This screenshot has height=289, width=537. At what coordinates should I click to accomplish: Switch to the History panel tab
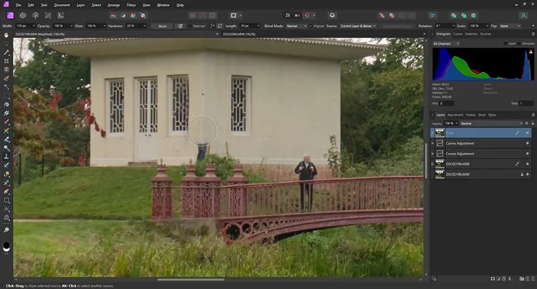pyautogui.click(x=471, y=115)
